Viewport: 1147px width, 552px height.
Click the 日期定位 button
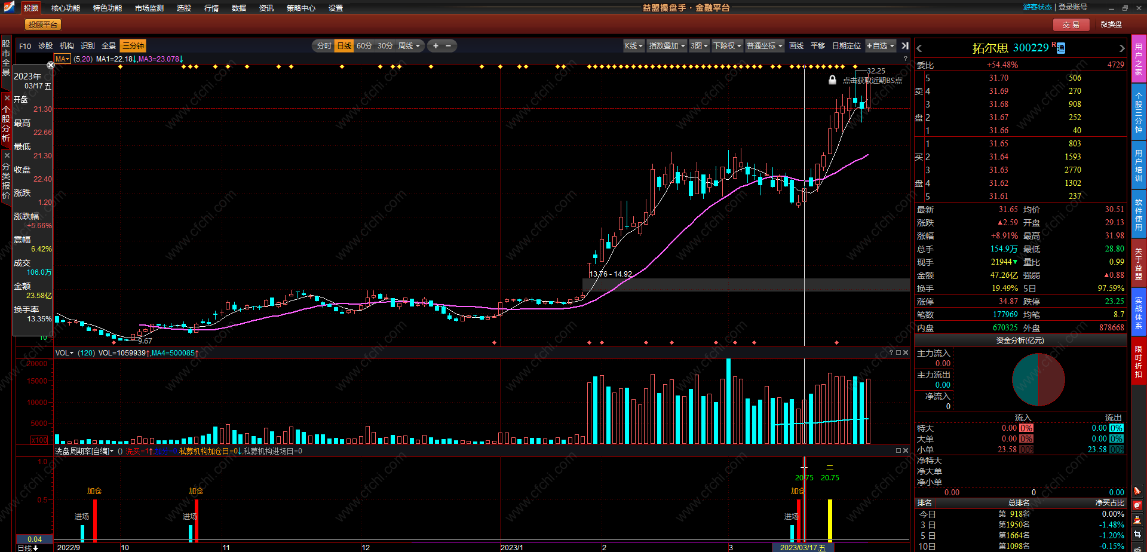point(847,45)
